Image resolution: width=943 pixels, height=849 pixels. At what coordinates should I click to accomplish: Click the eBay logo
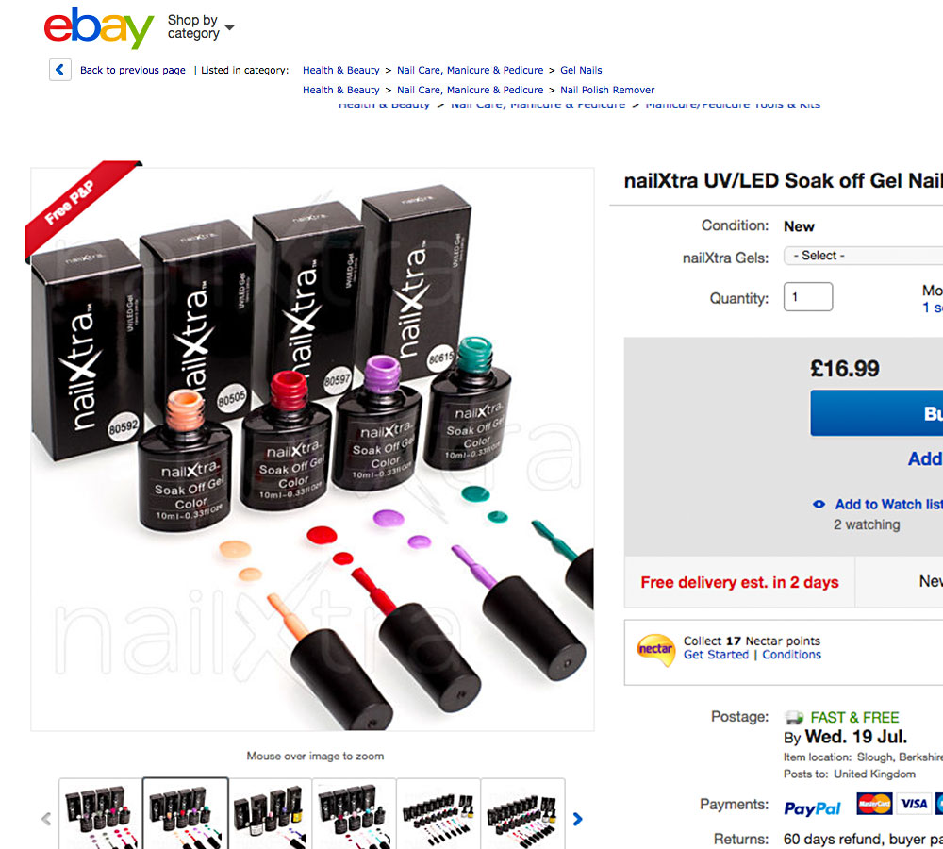tap(99, 27)
